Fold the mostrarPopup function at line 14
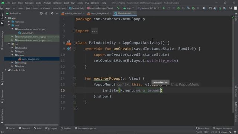The image size is (238, 134). point(74,79)
